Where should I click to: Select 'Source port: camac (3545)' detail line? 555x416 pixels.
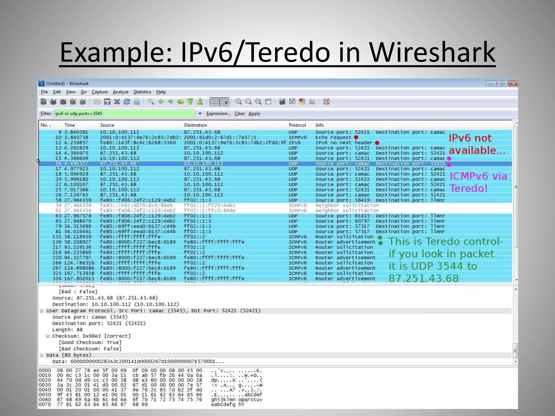coord(90,317)
